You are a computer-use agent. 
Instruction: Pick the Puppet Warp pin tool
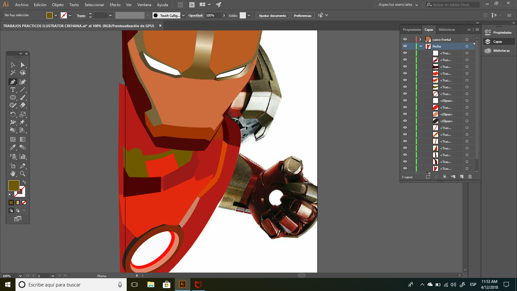[x=23, y=122]
